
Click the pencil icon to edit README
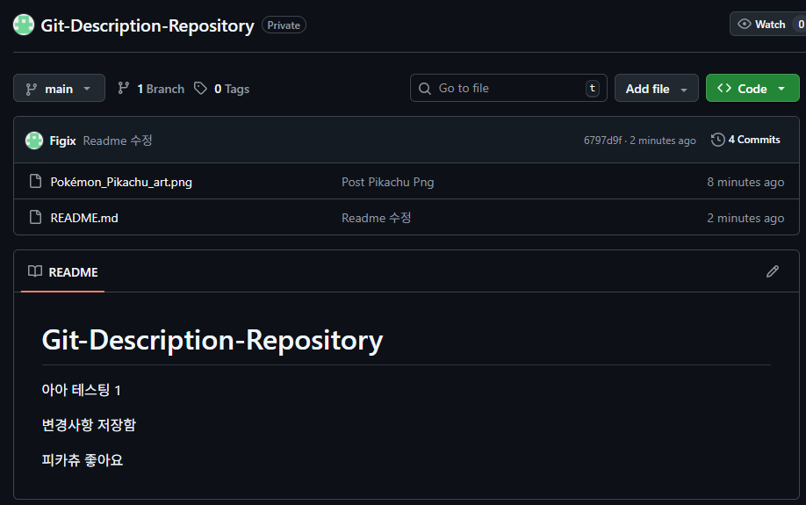tap(773, 271)
